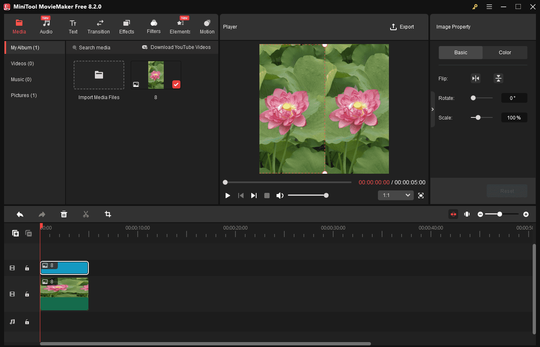The image size is (540, 347).
Task: Zoom in the timeline with plus button
Action: 526,214
